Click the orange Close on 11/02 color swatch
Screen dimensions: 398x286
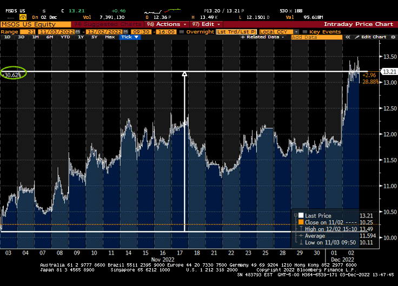(301, 222)
